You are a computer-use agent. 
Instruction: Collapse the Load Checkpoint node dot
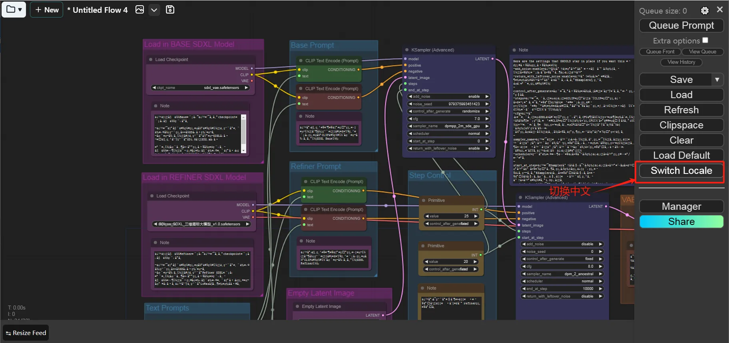pos(151,59)
